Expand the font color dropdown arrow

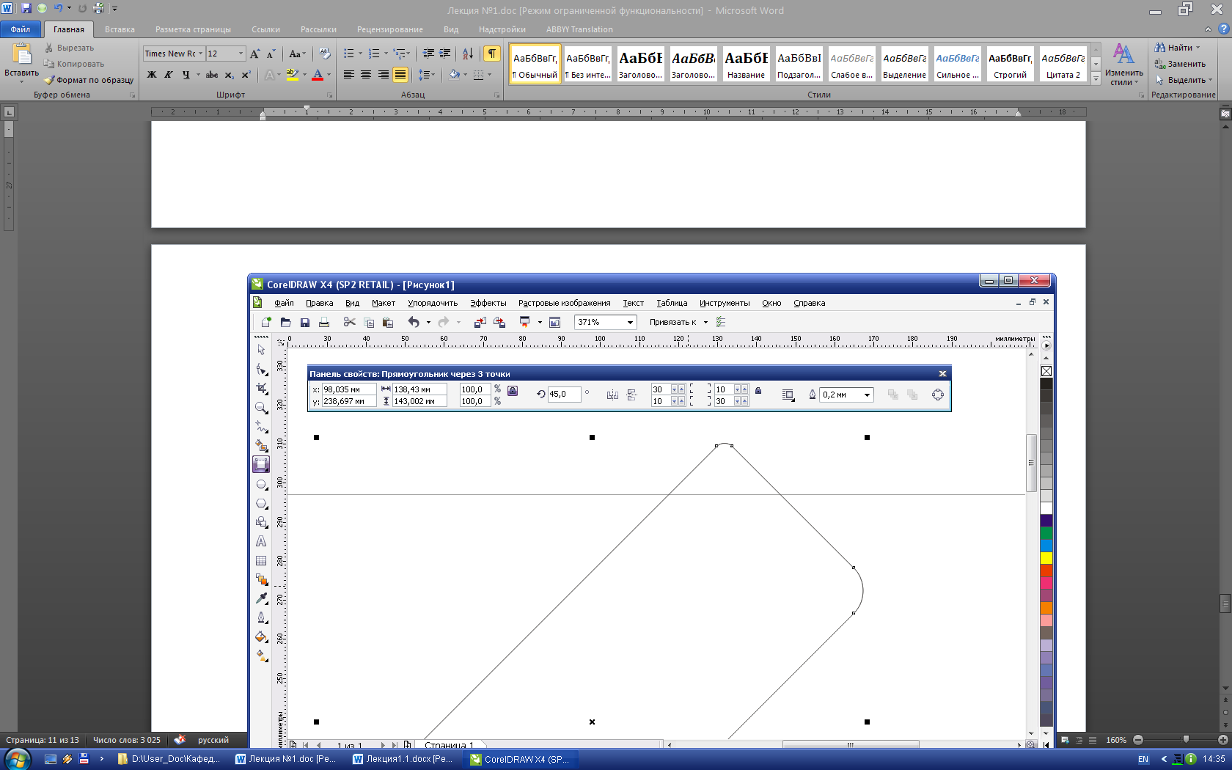329,75
